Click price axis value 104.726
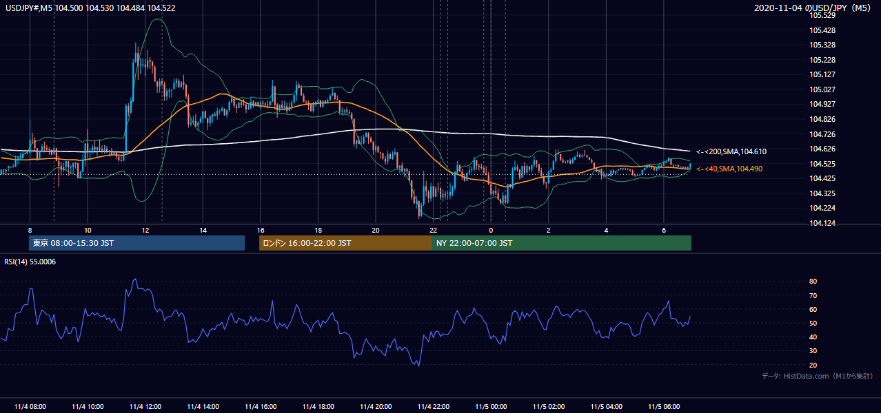Viewport: 881px width, 413px height. point(822,134)
